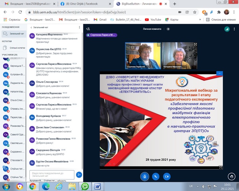Bookmark this page with star icon
This screenshot has width=239, height=191.
click(195, 12)
